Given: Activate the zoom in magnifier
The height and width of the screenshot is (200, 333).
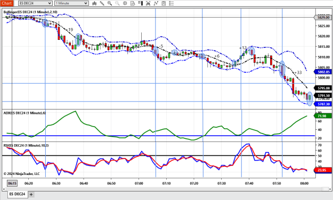Looking at the screenshot, I should coord(110,3).
